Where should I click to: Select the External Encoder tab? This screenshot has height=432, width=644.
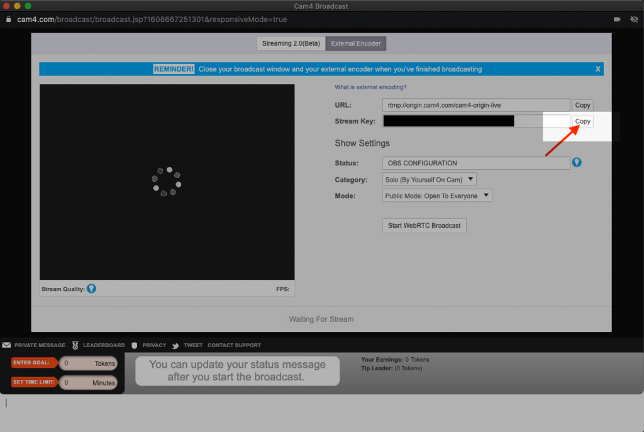pos(356,43)
